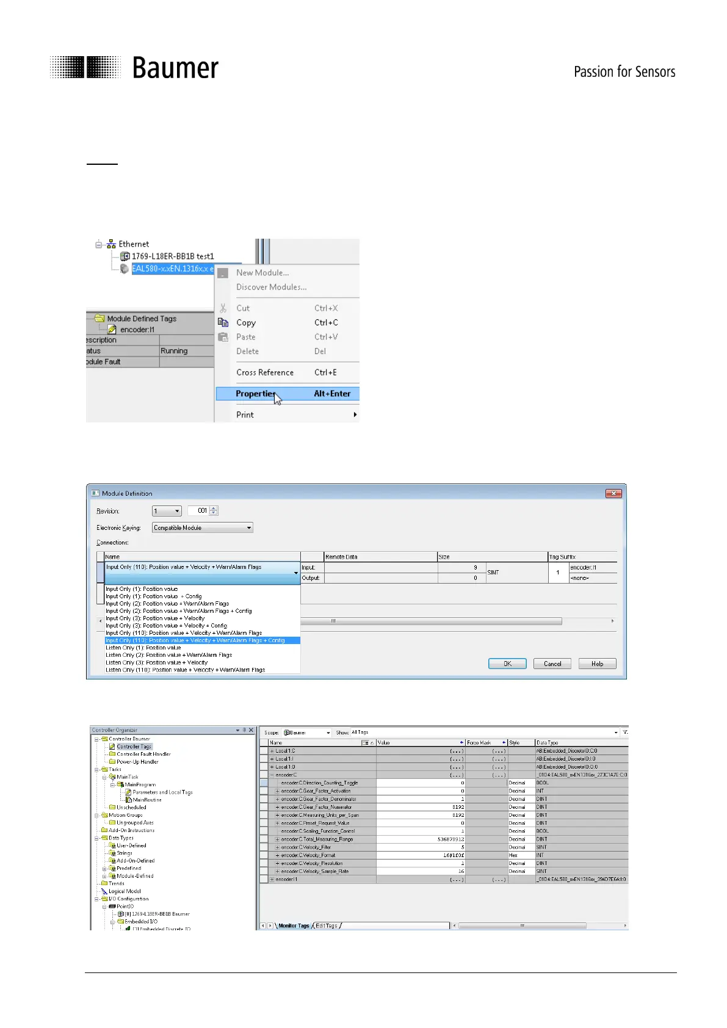Click the encoder:I1 tag suffix cell

tap(593, 567)
